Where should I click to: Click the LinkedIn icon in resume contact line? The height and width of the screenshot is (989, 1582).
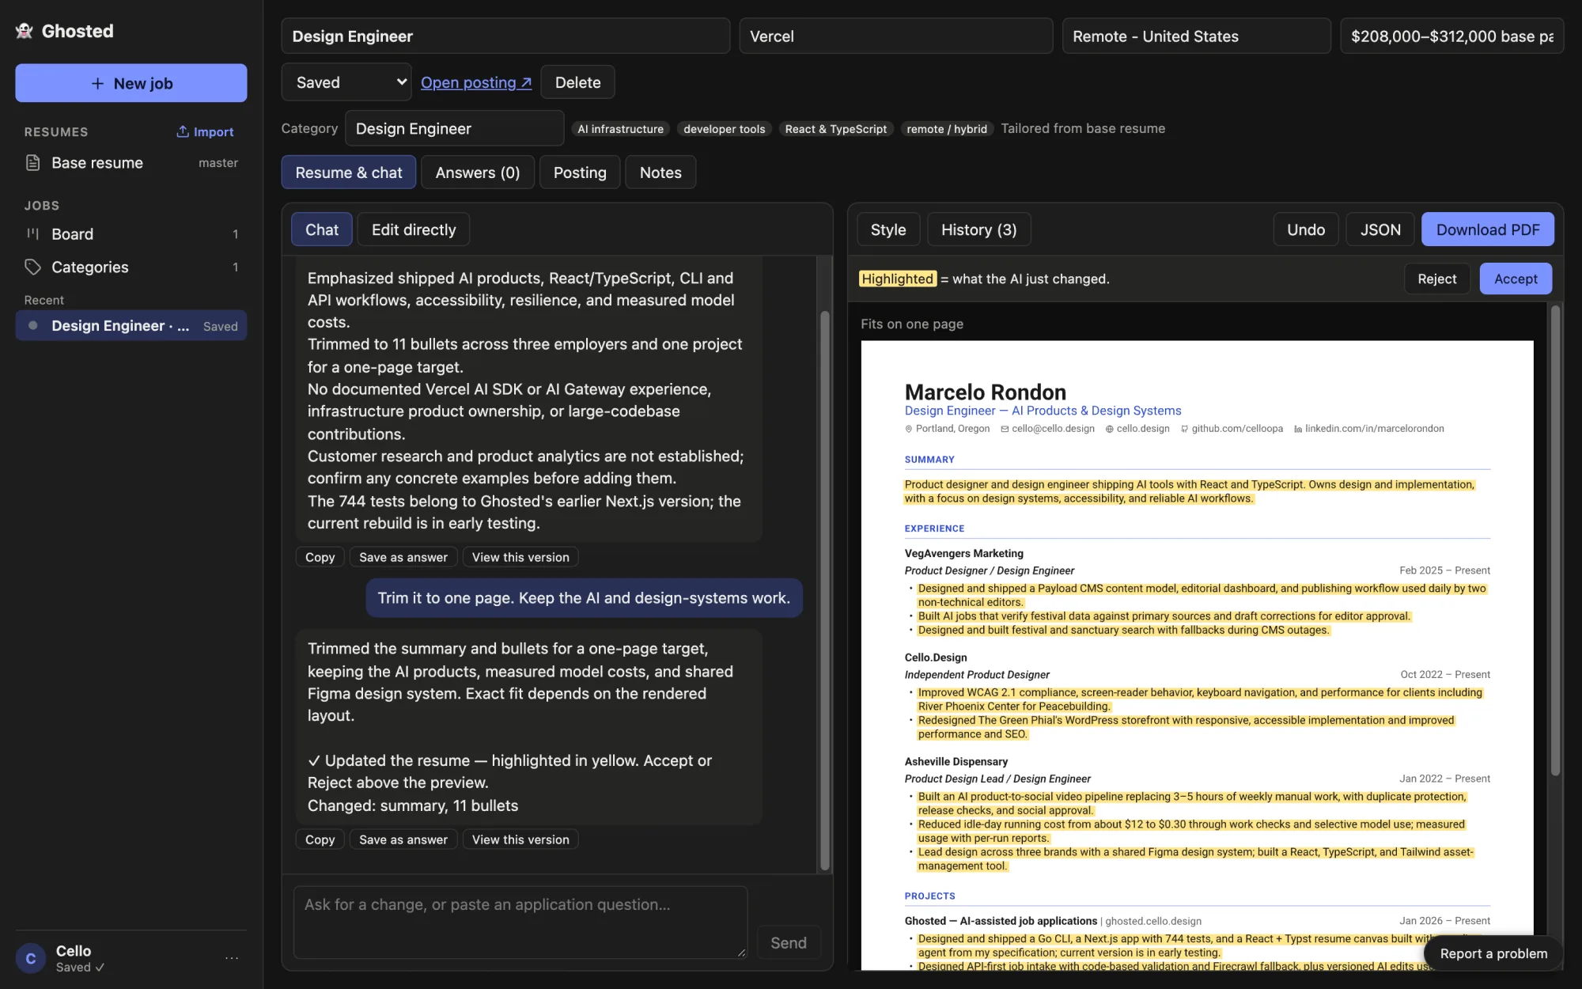tap(1298, 429)
